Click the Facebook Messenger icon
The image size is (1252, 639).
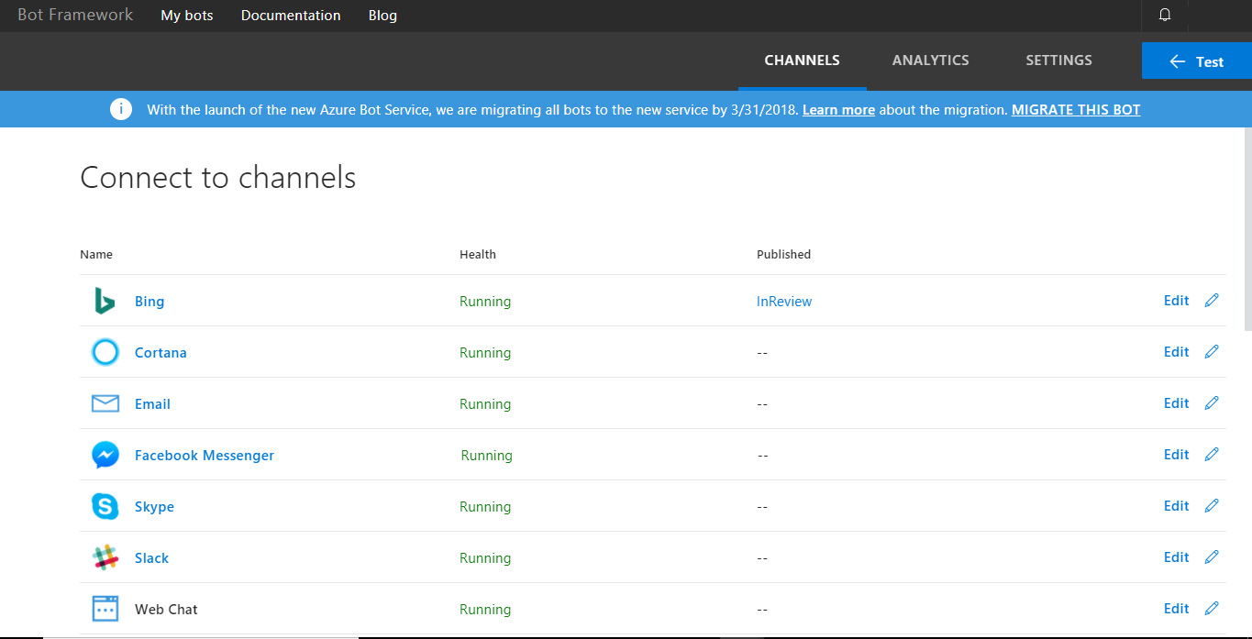[105, 455]
